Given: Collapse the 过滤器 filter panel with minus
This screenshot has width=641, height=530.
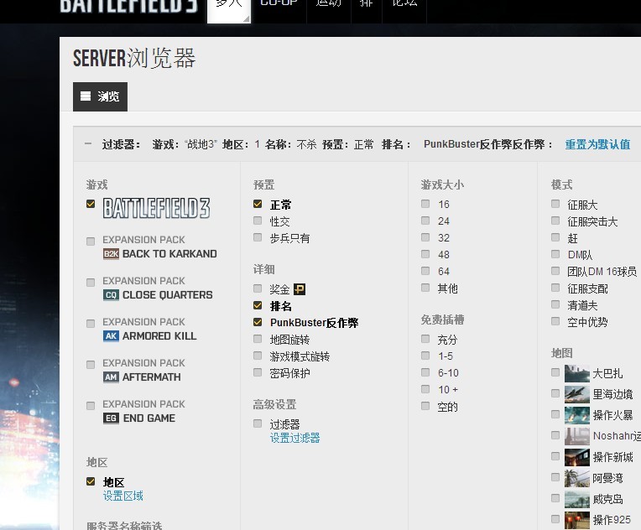Looking at the screenshot, I should click(x=88, y=143).
